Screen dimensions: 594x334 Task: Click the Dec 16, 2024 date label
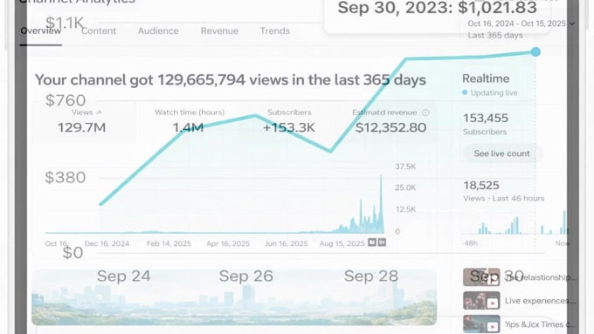(x=107, y=243)
